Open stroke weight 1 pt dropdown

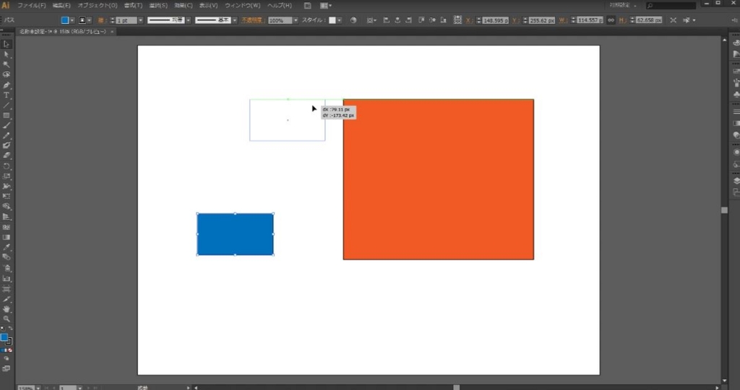(140, 20)
